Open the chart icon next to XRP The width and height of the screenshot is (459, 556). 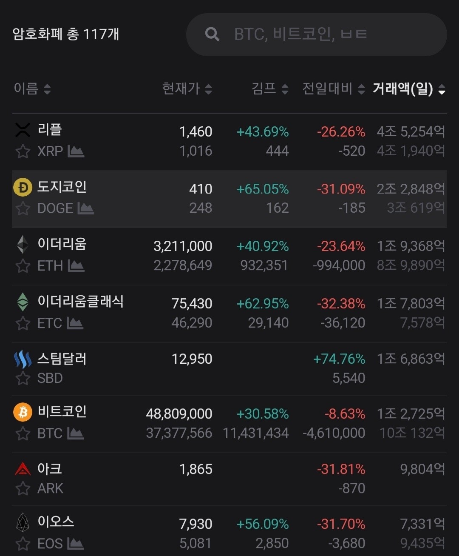coord(76,151)
